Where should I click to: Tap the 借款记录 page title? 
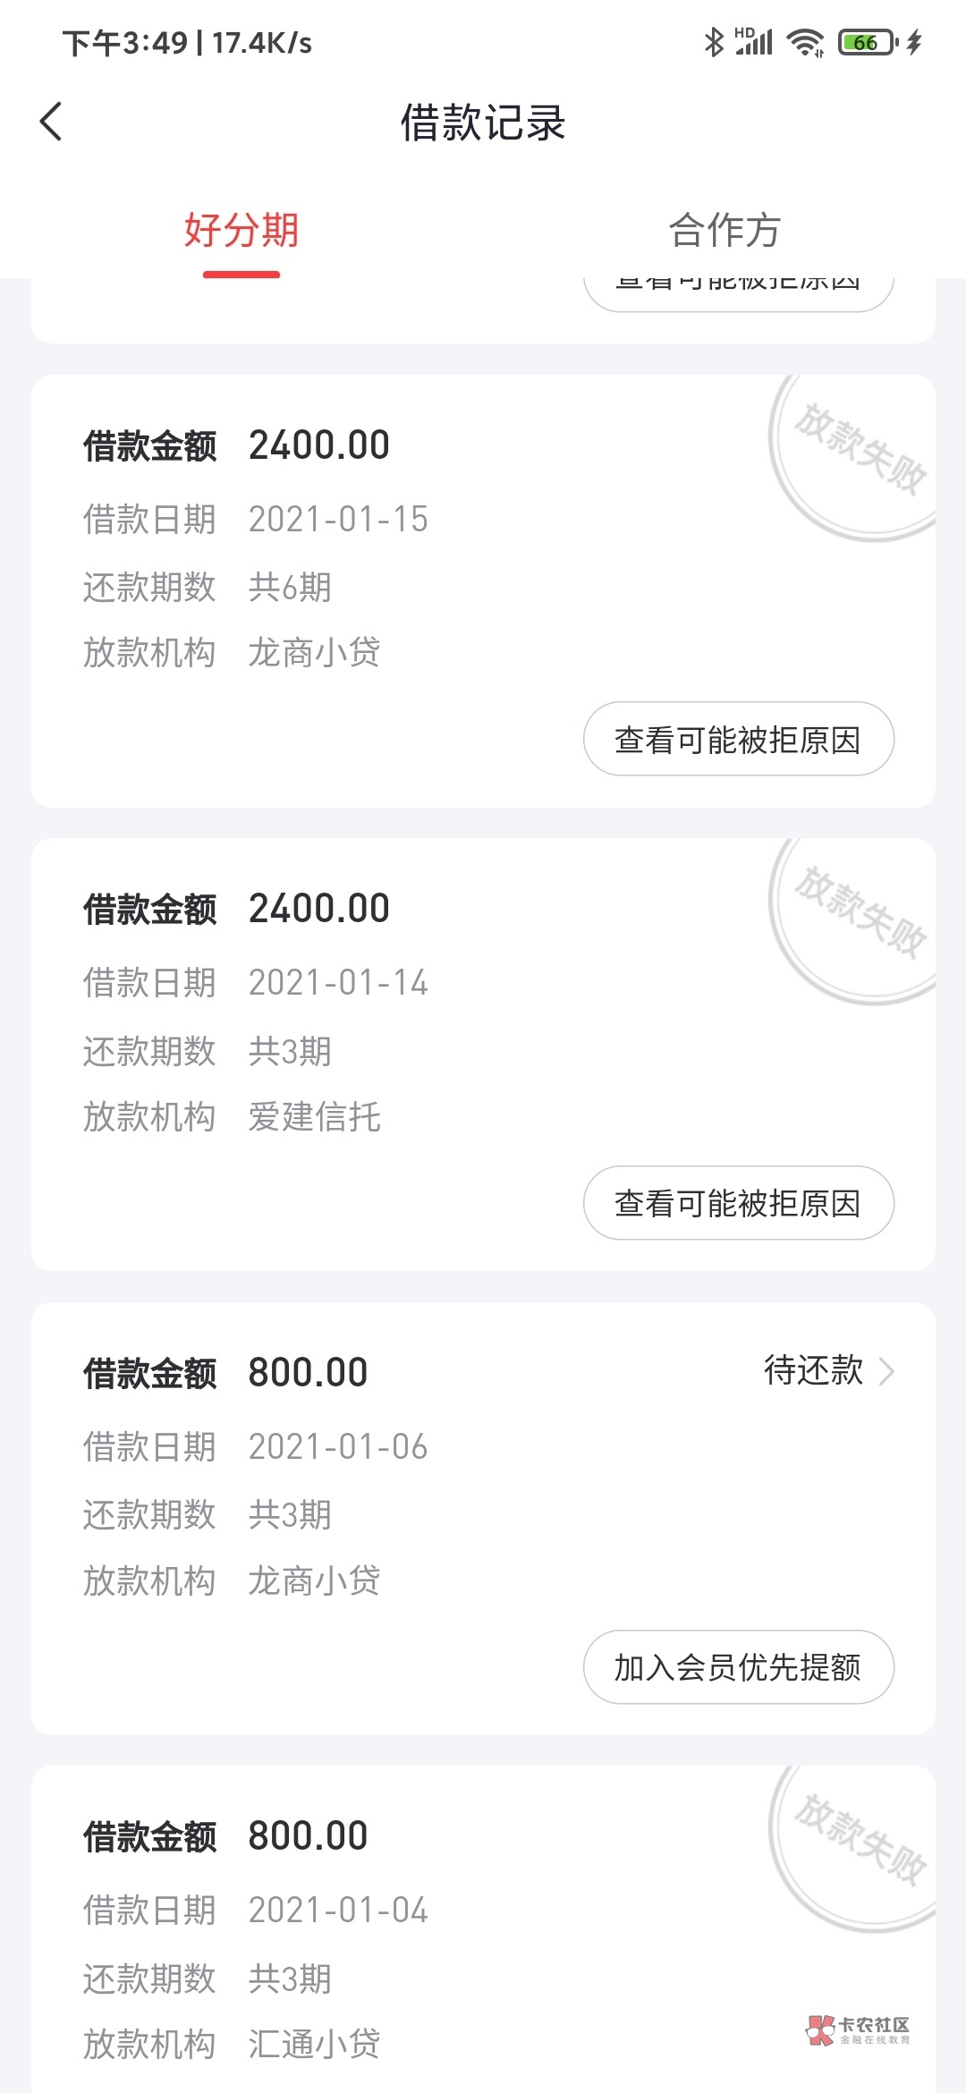pos(483,123)
